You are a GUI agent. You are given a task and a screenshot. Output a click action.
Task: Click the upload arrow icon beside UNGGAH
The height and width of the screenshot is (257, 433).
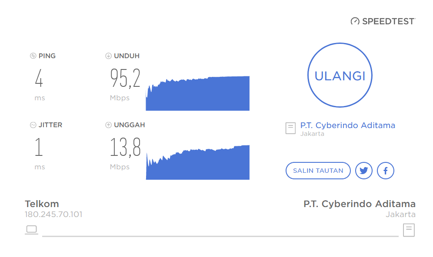108,125
